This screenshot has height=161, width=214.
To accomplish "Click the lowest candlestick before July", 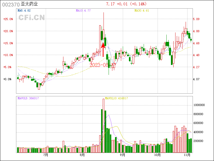I will pos(39,86).
